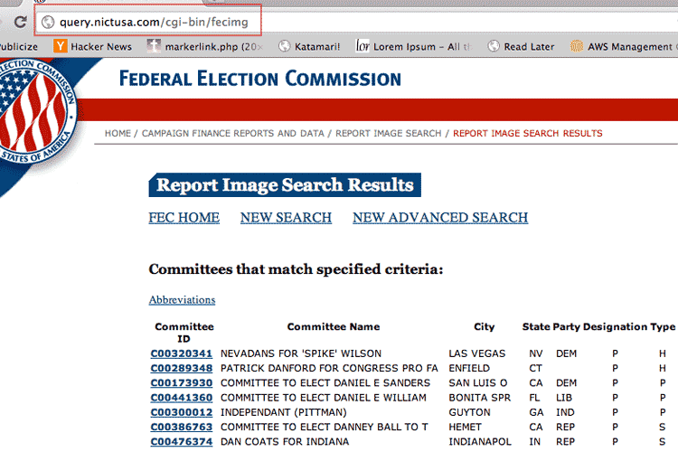Open Dan Coats committee ID C00476374

click(182, 442)
